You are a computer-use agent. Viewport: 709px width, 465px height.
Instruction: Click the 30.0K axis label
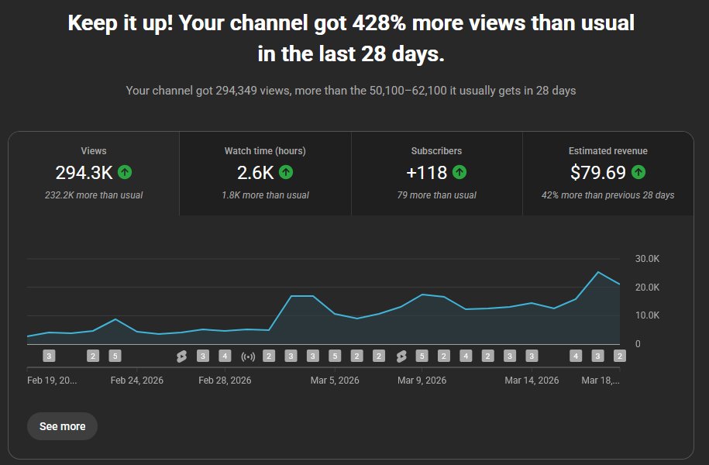tap(647, 259)
